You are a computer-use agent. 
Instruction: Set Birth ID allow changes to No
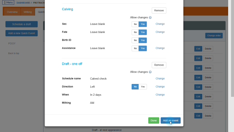135,40
